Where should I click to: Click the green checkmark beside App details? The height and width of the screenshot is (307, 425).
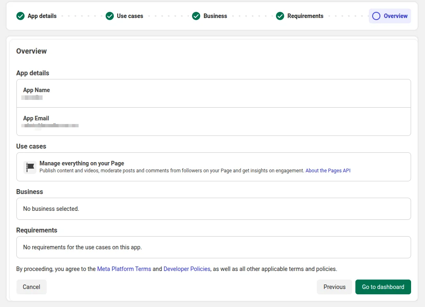point(20,16)
